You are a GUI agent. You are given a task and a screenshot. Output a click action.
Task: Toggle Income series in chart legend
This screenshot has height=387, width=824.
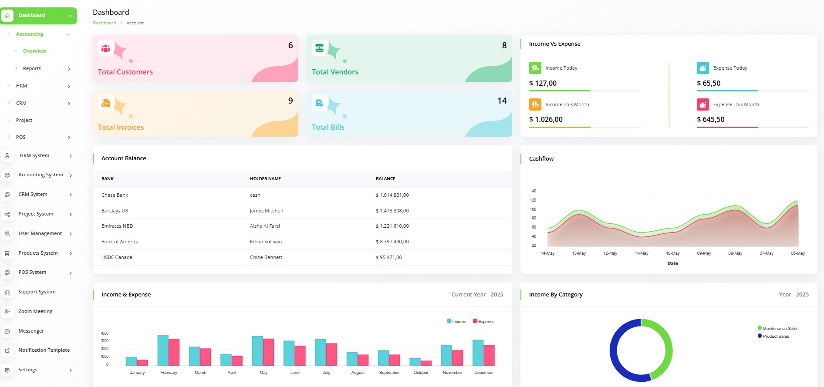click(x=456, y=321)
